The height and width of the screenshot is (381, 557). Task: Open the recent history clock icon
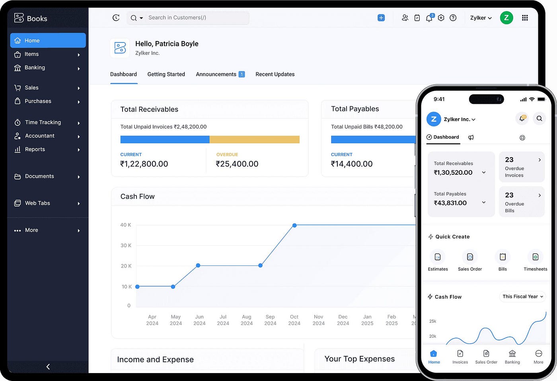pyautogui.click(x=116, y=18)
